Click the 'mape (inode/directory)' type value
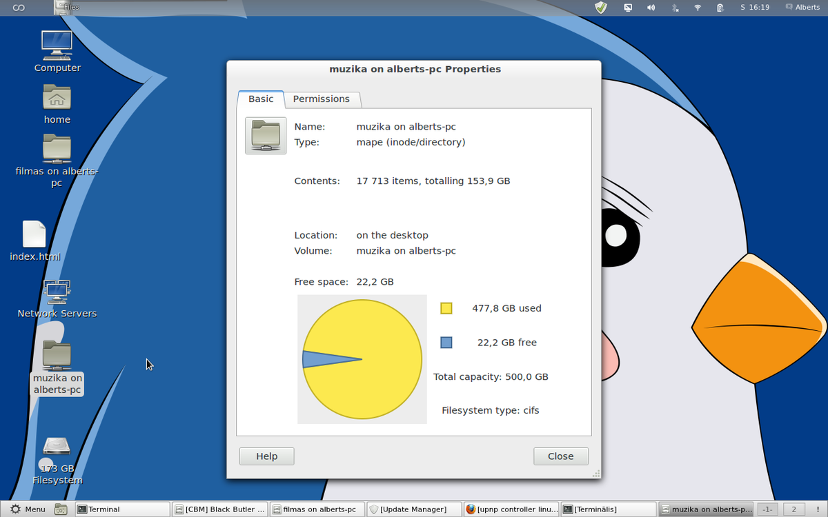Image resolution: width=828 pixels, height=517 pixels. (x=411, y=142)
